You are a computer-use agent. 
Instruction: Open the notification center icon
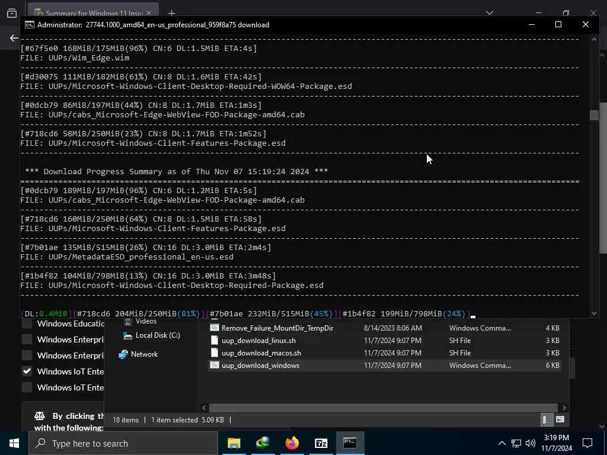(x=587, y=443)
